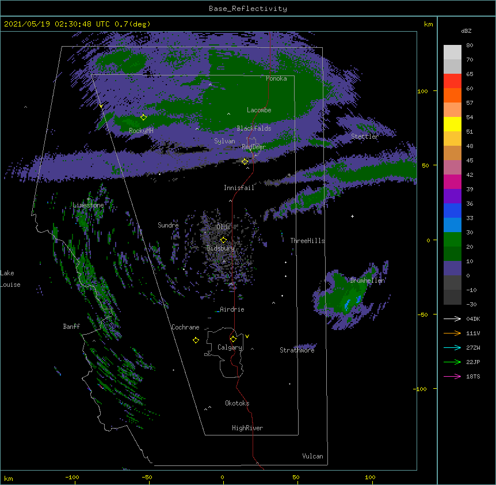Click the Didsbury label

click(221, 248)
